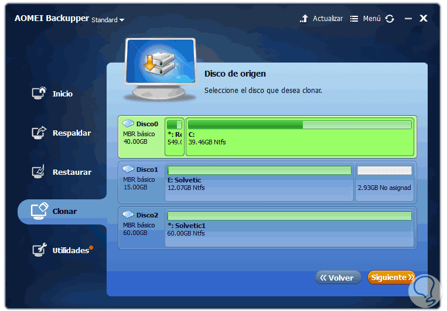Click the Disco0 drive icon
The width and height of the screenshot is (447, 311).
point(128,123)
